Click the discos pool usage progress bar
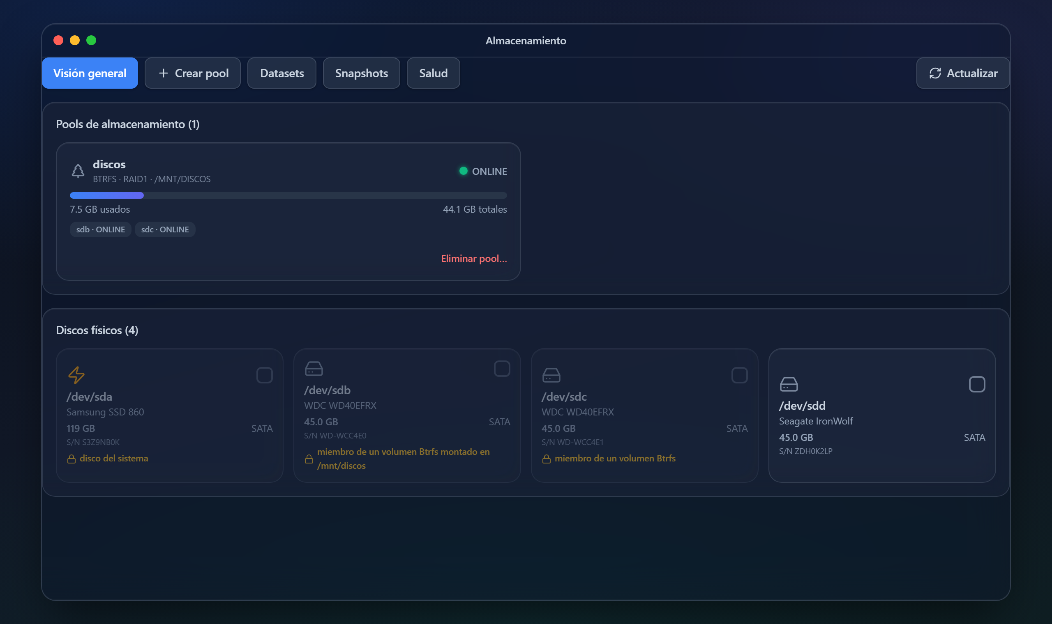 tap(288, 195)
